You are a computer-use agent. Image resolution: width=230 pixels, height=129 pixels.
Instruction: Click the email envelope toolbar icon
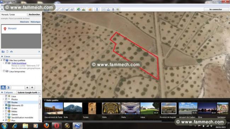104,10
